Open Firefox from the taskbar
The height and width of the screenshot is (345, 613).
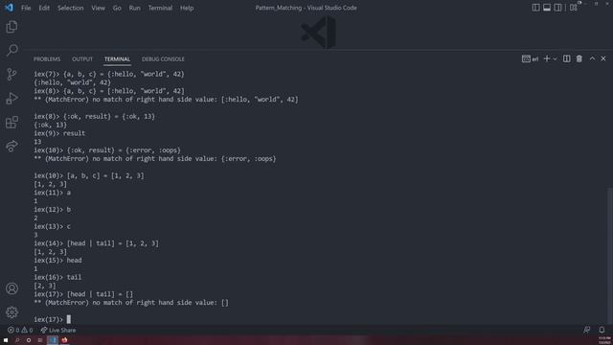(x=64, y=340)
